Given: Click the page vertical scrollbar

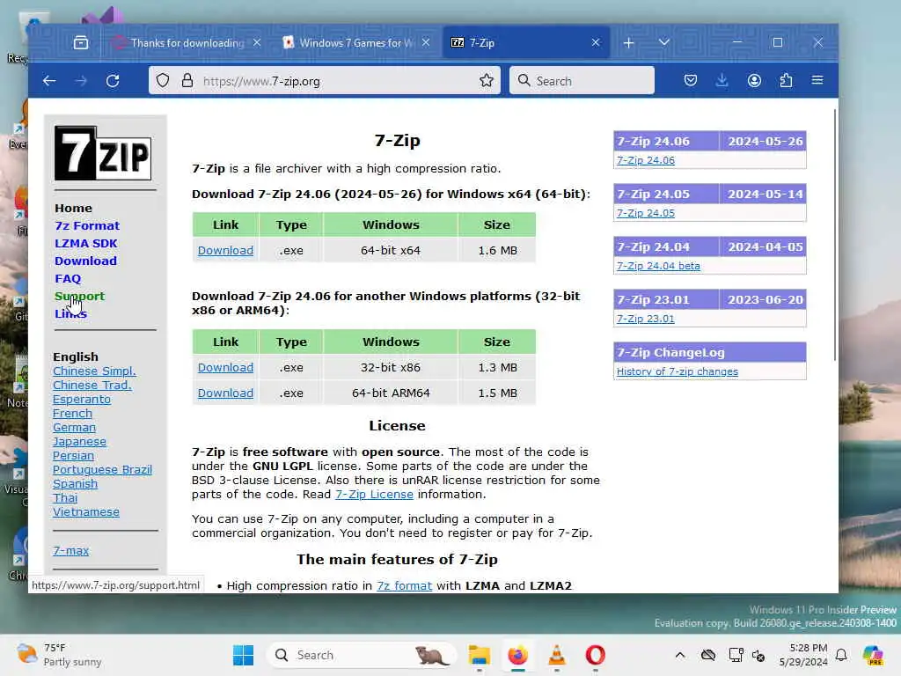Looking at the screenshot, I should point(834,234).
